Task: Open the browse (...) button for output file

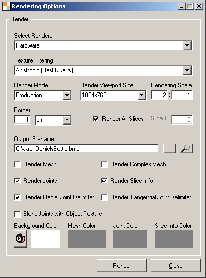Action: [x=169, y=149]
